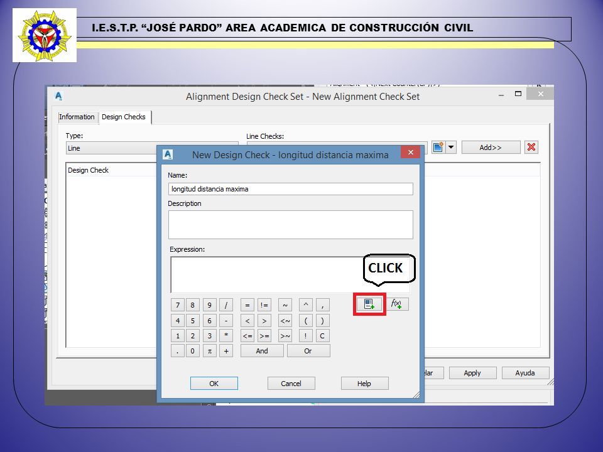Click the close parenthesis ) button

(x=322, y=321)
